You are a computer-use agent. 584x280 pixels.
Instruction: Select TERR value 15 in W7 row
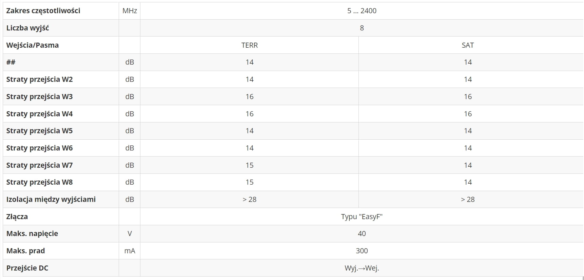[x=249, y=165]
